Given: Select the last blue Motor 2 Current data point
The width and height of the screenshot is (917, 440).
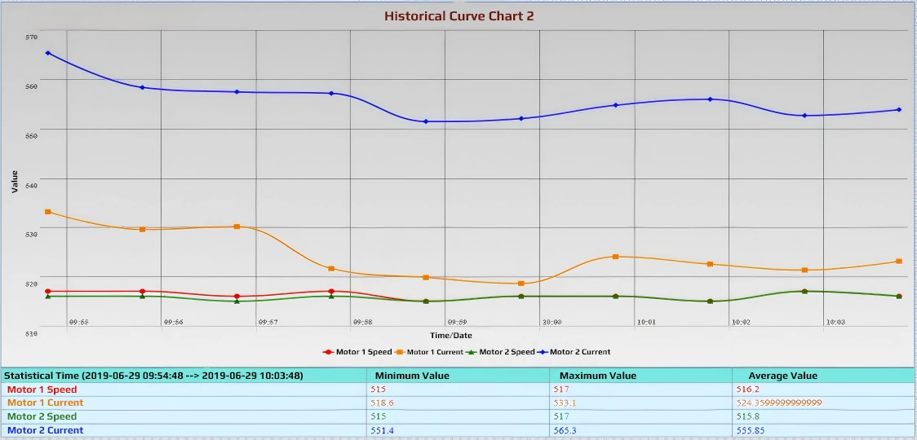Looking at the screenshot, I should 899,109.
